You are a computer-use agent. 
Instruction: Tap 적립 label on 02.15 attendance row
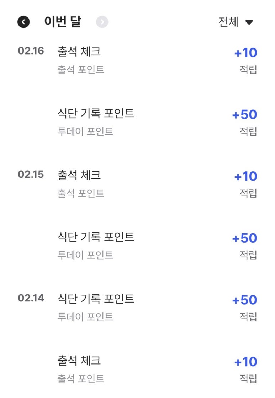click(248, 193)
